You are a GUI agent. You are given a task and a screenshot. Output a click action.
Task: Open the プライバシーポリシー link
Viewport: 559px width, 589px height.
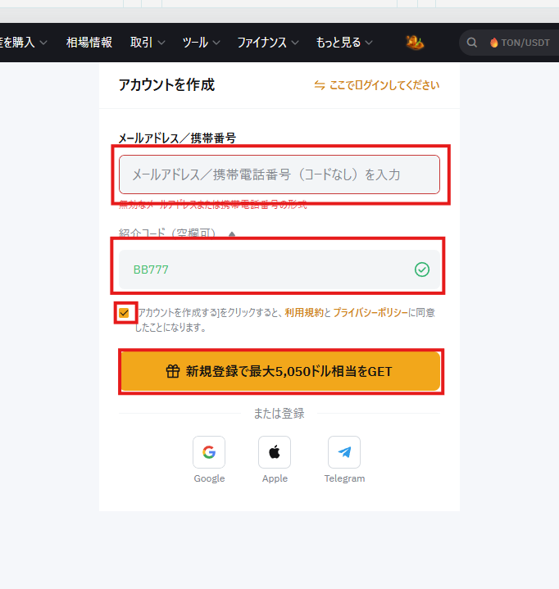(370, 313)
